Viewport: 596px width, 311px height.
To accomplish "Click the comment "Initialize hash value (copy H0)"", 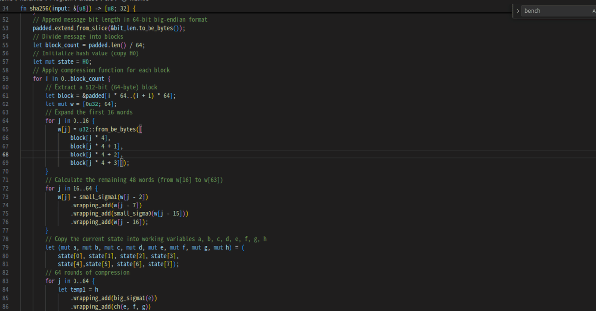I will [86, 53].
